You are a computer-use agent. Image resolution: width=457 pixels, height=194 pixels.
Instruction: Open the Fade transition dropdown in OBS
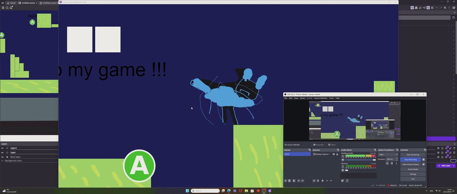coord(388,155)
